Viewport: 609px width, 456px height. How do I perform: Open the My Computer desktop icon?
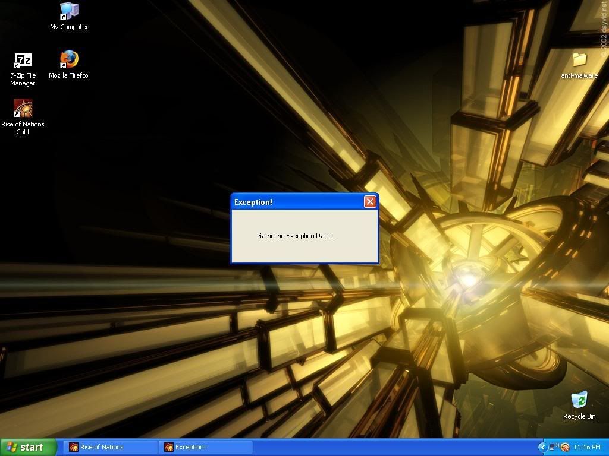coord(69,11)
